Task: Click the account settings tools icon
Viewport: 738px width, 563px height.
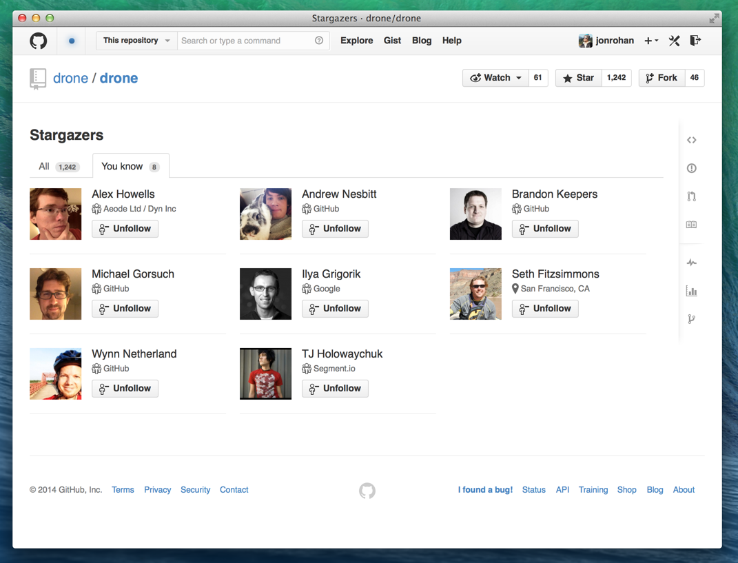Action: tap(674, 41)
